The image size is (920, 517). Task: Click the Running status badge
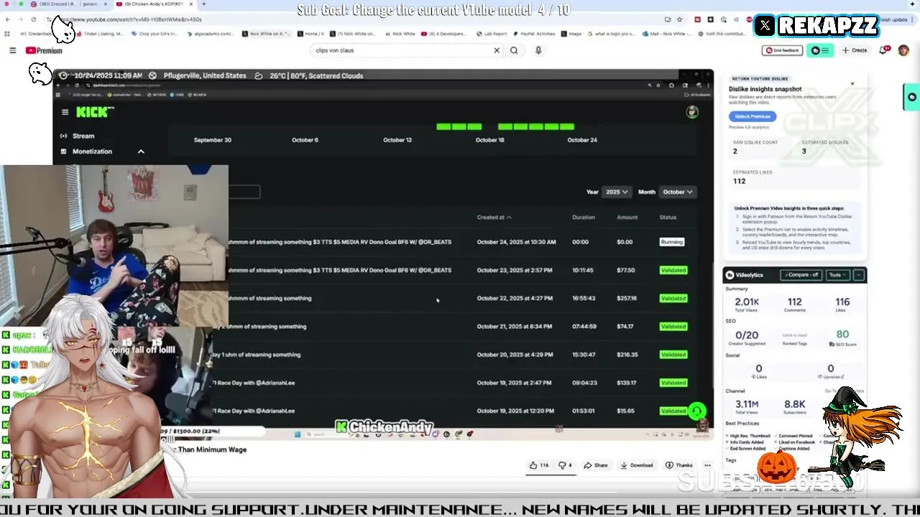672,242
